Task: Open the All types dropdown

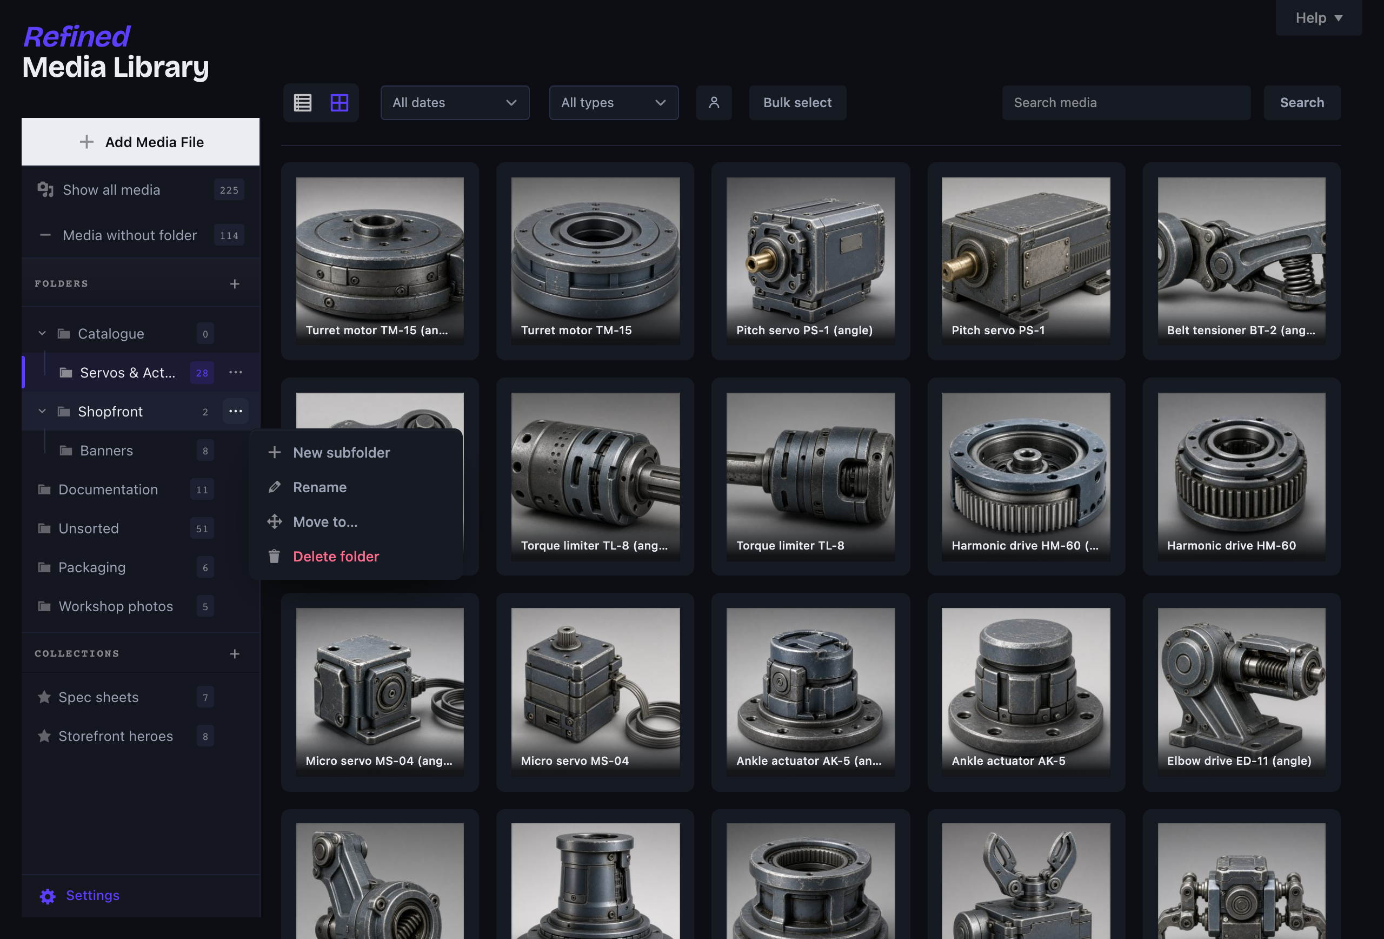Action: coord(614,103)
